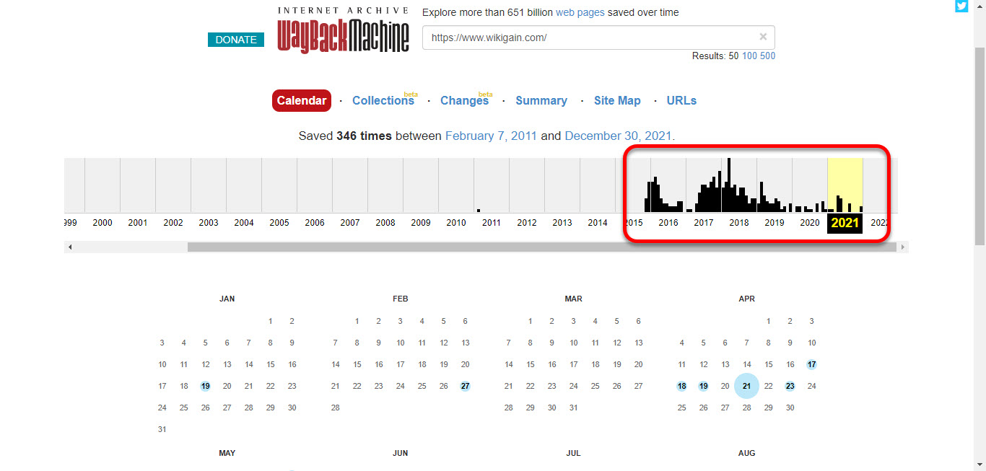This screenshot has width=986, height=471.
Task: Click the Twitter bird icon
Action: 961,6
